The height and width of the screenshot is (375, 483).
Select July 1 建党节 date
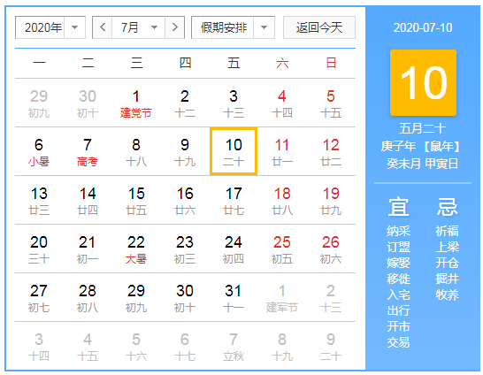pos(136,103)
